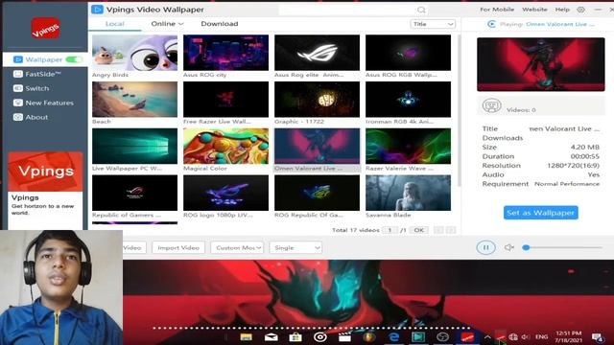Open the Title sort dropdown
Image resolution: width=614 pixels, height=345 pixels.
point(433,24)
